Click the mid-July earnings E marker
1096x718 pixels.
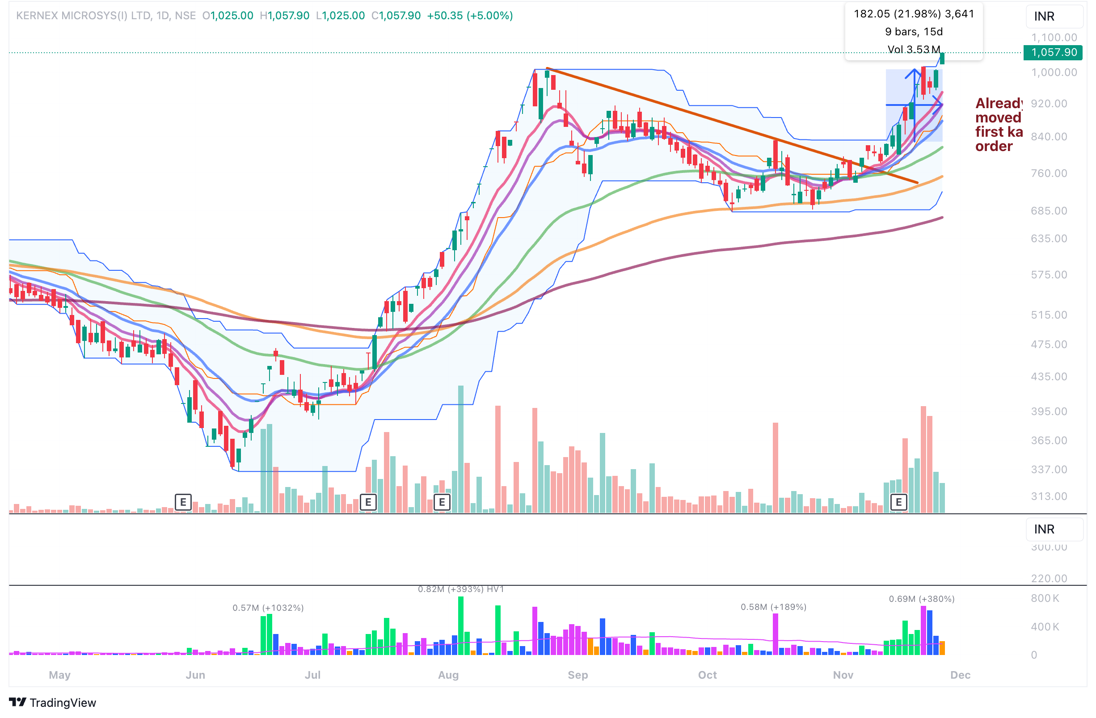[x=368, y=502]
